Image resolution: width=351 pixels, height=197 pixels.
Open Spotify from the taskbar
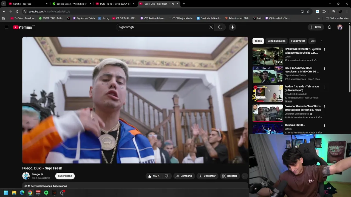[46, 193]
